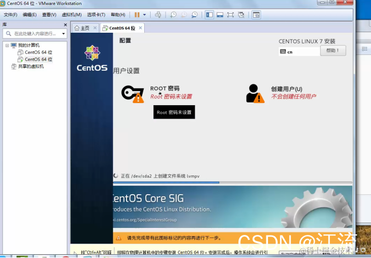Open the 编辑(E) menu

(29, 14)
